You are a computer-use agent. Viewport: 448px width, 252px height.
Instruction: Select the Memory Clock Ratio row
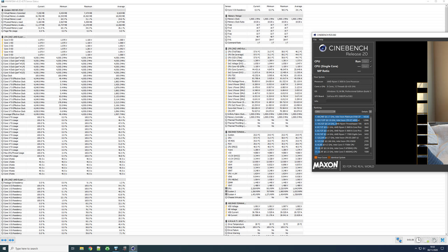pyautogui.click(x=264, y=22)
